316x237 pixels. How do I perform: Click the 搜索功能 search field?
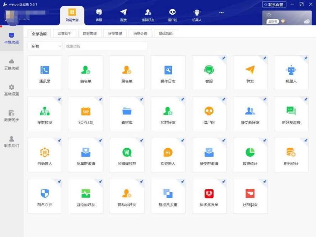pos(106,46)
